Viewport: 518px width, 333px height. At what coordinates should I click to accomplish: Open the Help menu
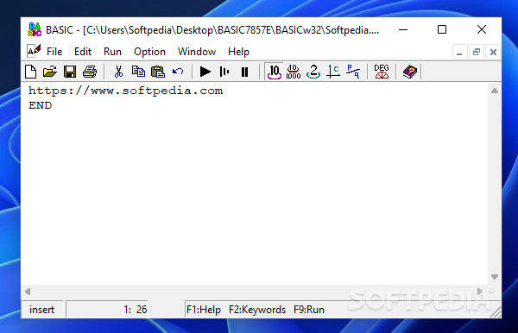tap(238, 52)
